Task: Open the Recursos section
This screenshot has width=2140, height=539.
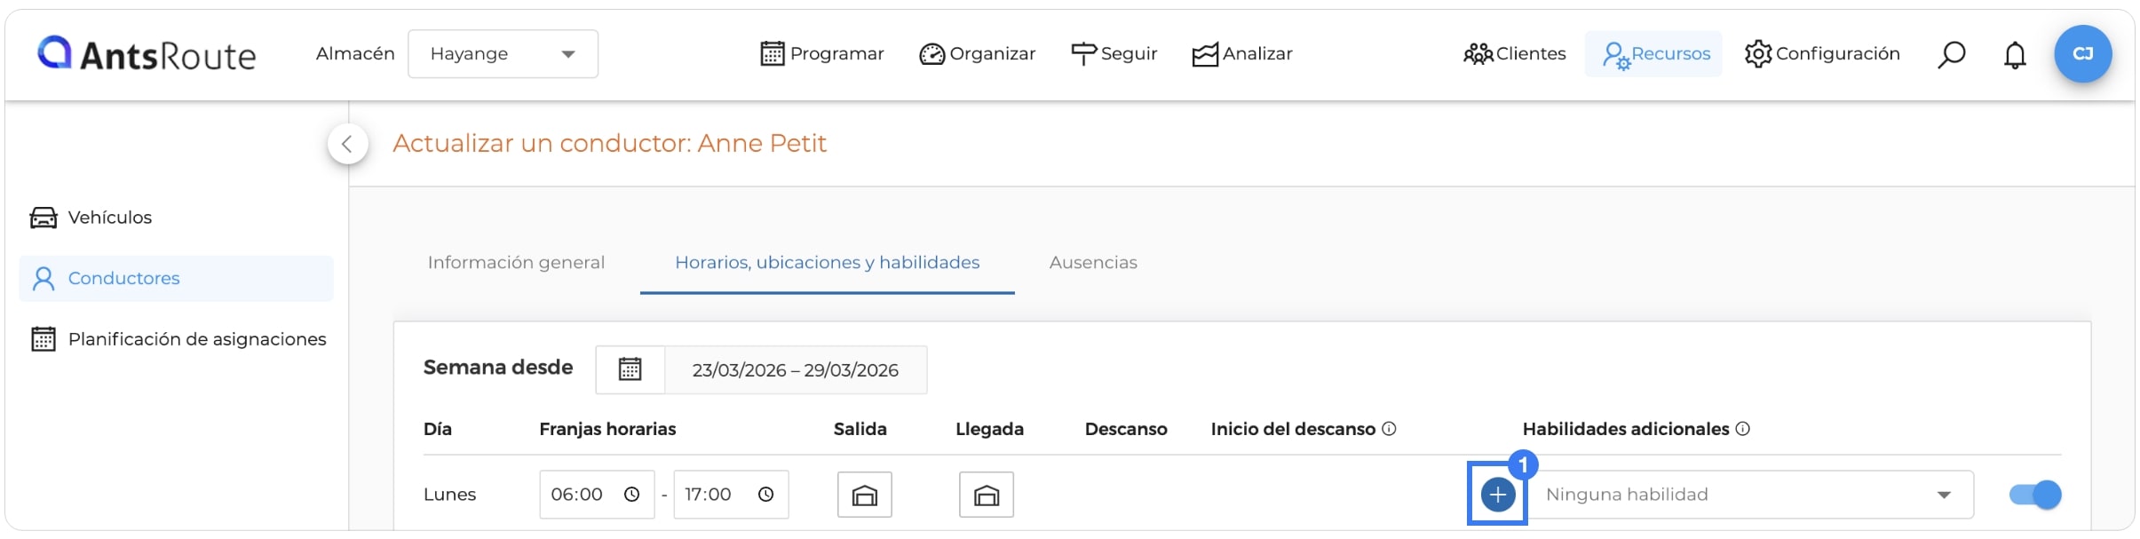Action: (1654, 54)
